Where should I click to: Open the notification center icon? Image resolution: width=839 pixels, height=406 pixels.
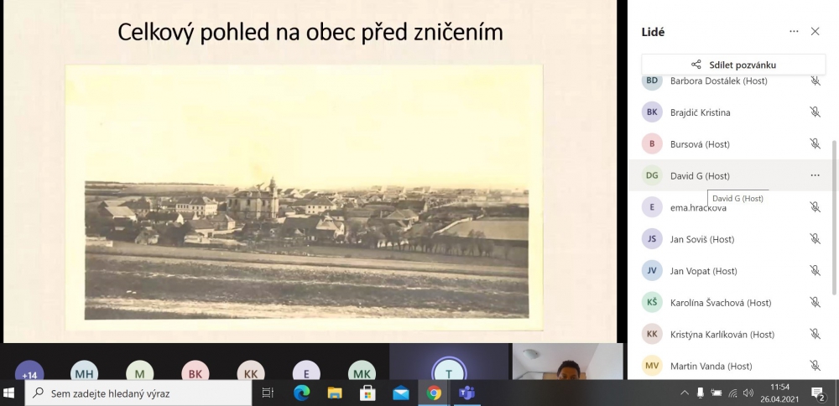pyautogui.click(x=818, y=393)
